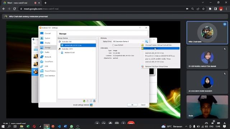Select the 'Anda' self-view video tile
This screenshot has height=129, width=230.
[207, 107]
